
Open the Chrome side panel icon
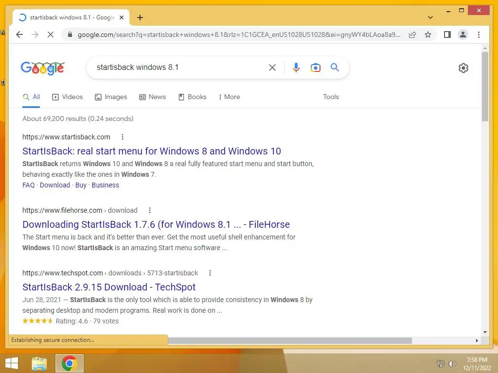pyautogui.click(x=447, y=34)
